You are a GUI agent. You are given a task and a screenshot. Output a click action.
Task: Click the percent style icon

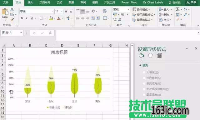[123, 15]
